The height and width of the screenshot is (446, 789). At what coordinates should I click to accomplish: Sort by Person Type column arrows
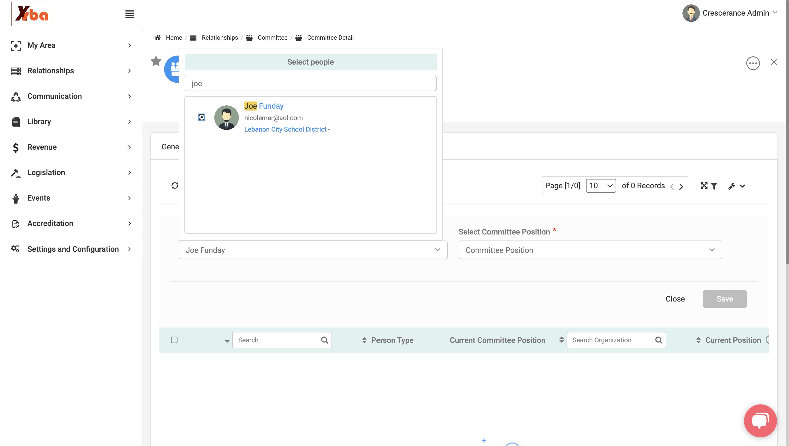[364, 340]
